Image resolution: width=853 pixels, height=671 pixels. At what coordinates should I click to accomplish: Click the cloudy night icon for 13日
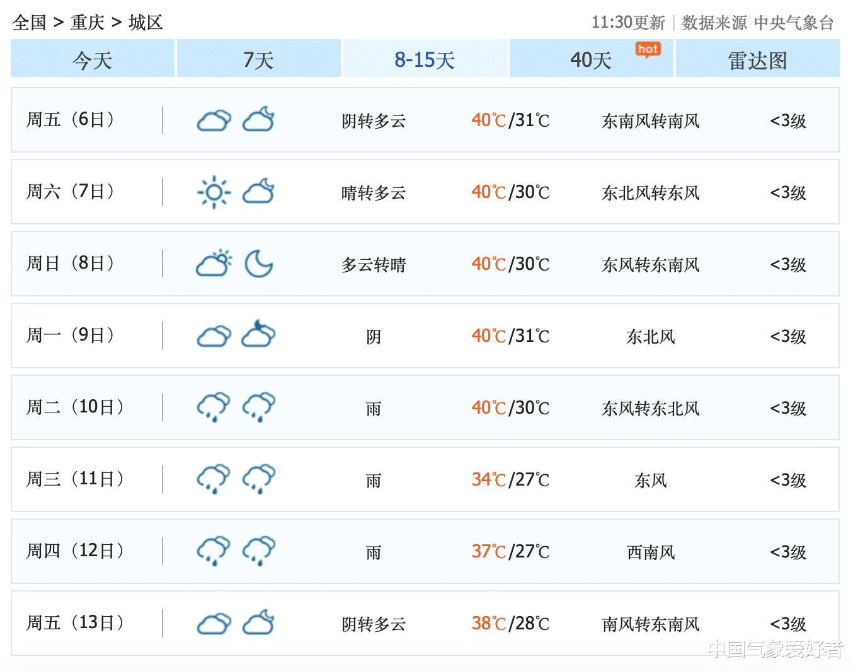click(x=259, y=623)
